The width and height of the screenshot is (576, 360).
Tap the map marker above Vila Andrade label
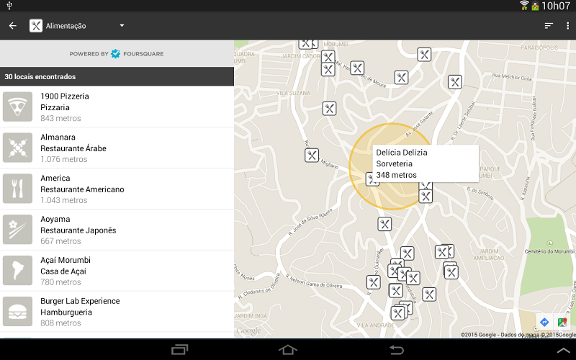click(398, 313)
